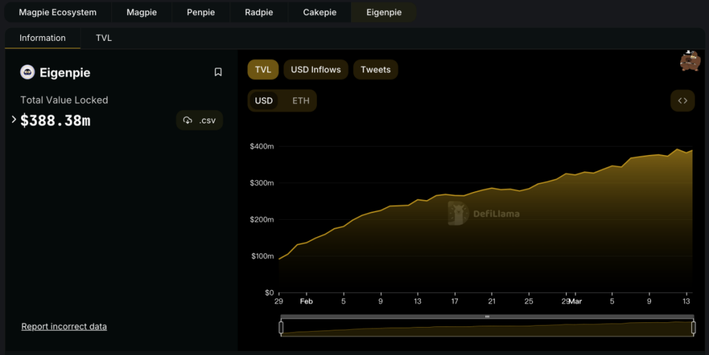The height and width of the screenshot is (355, 709).
Task: Open the TVL sub-tab
Action: pos(104,38)
